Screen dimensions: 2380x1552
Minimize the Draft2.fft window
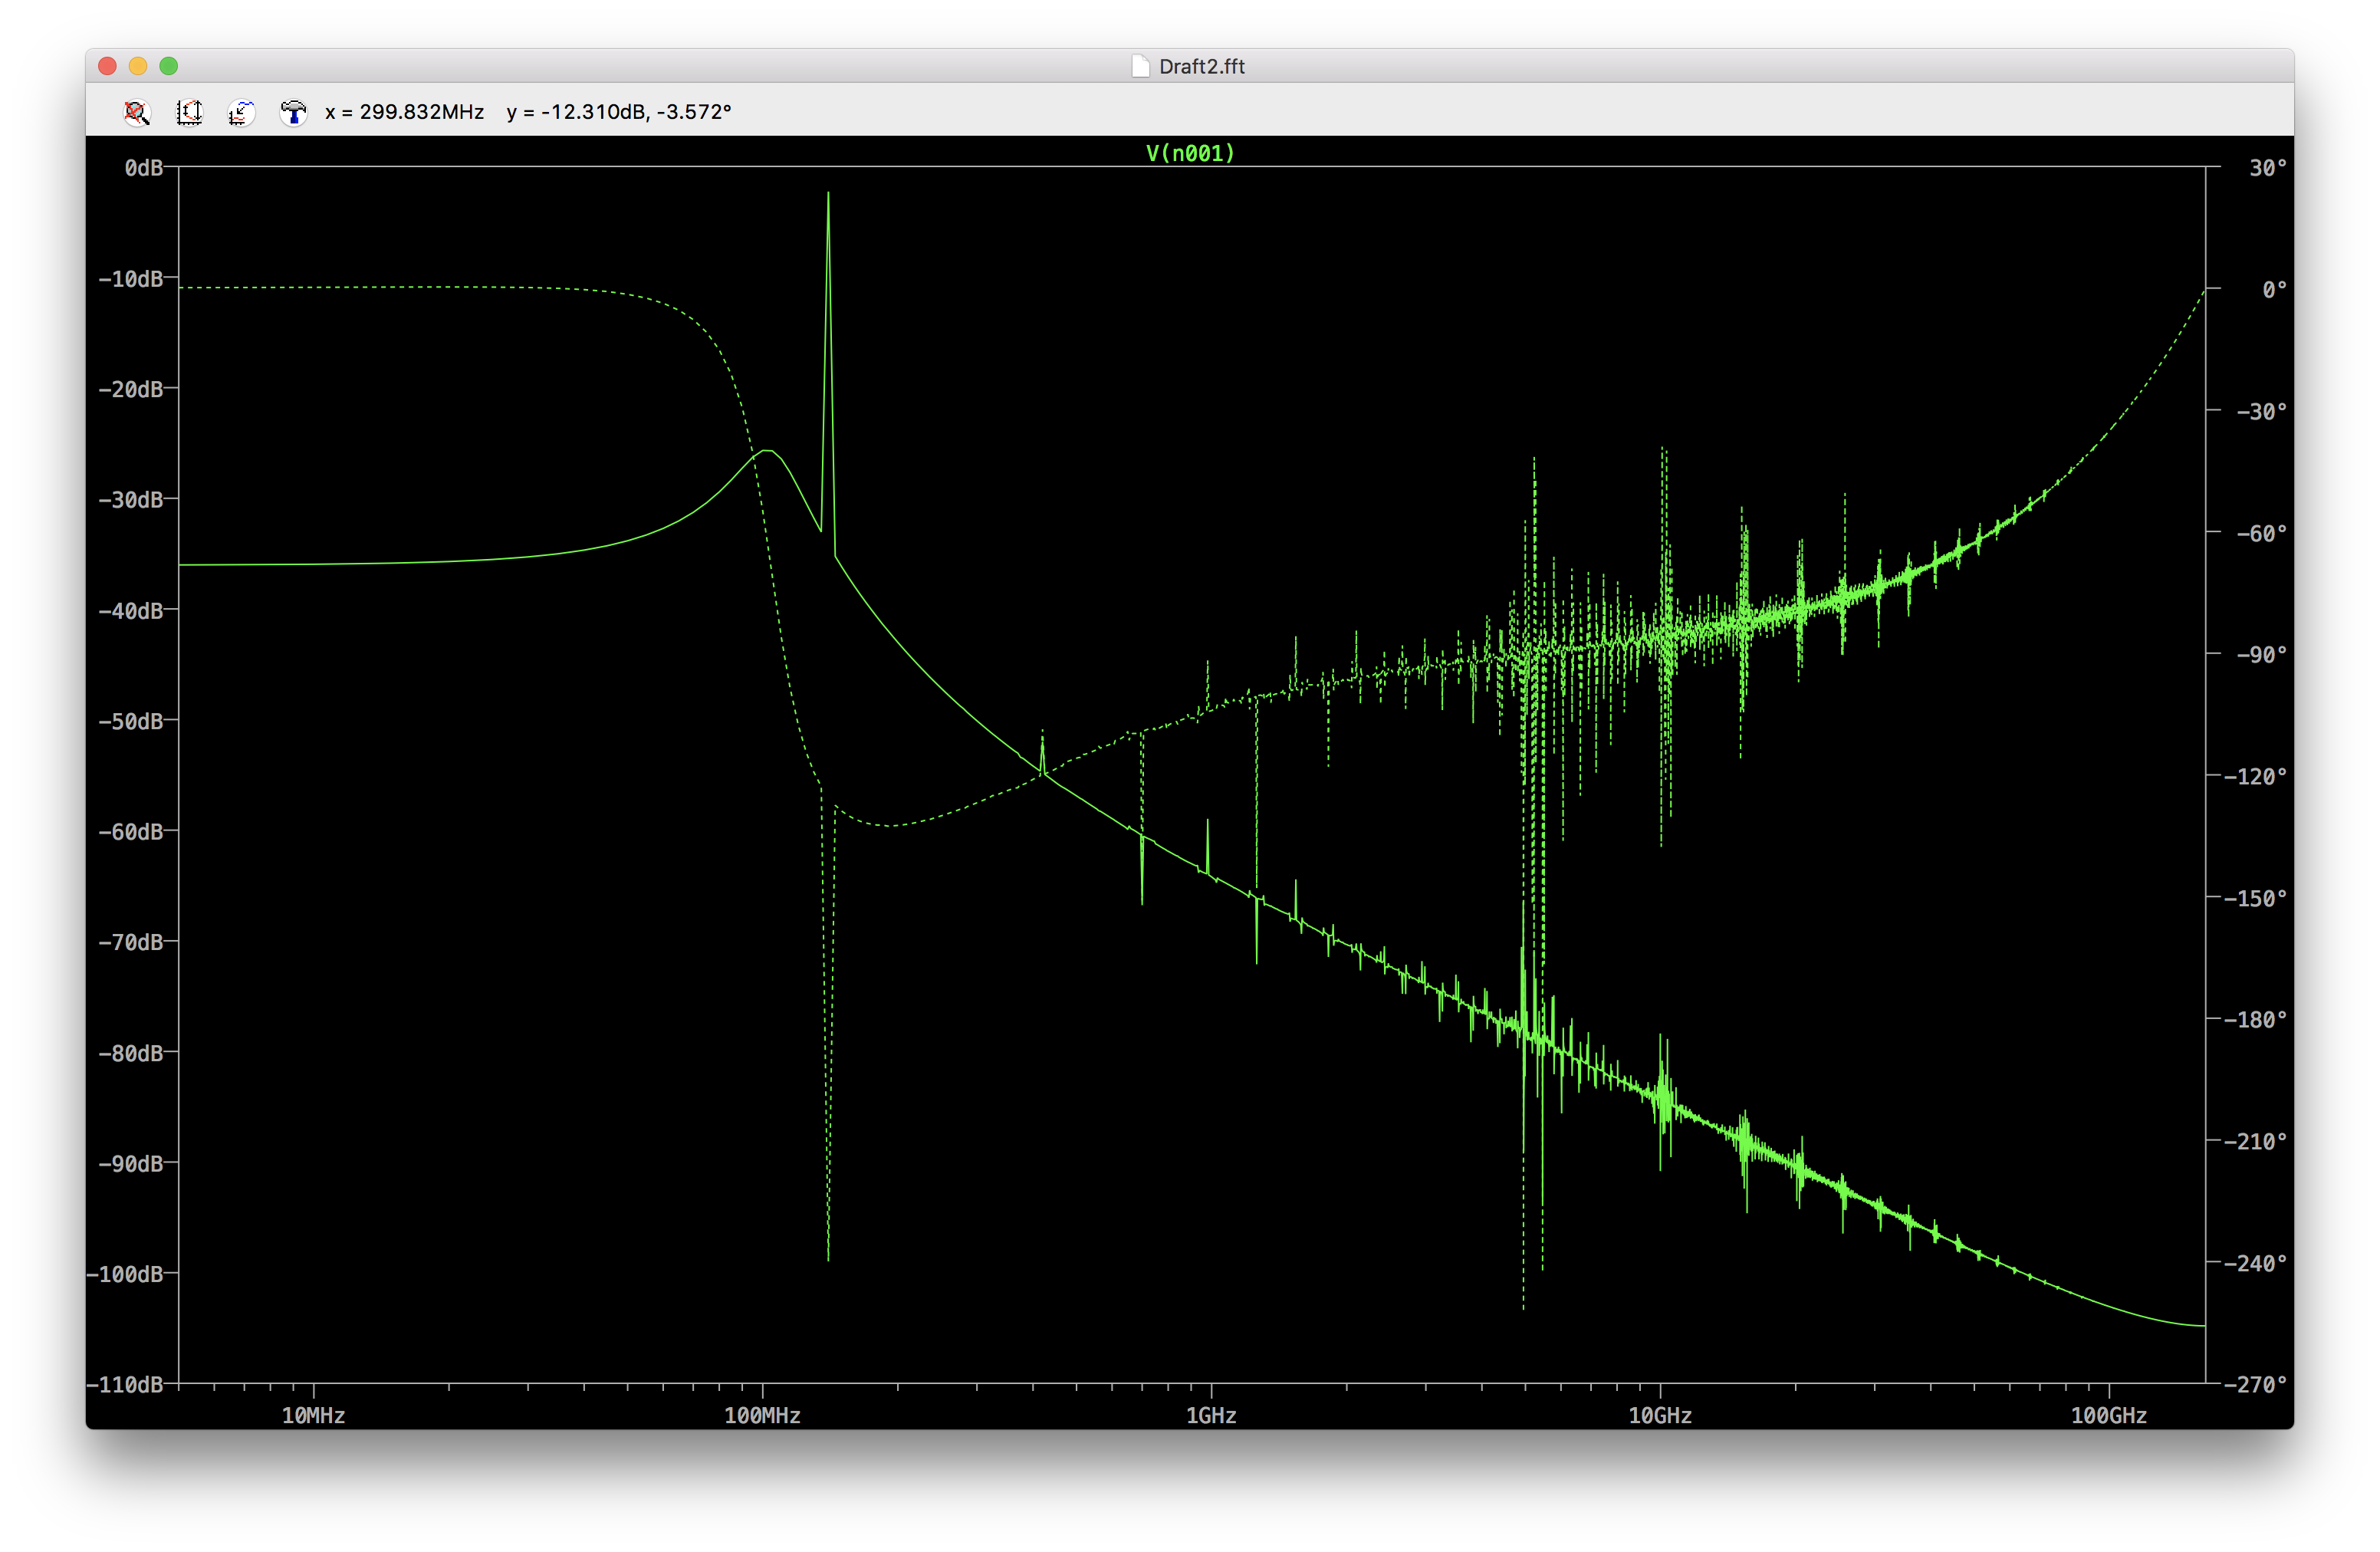click(x=138, y=66)
